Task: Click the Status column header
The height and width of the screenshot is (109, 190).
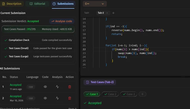Action: 14,77
